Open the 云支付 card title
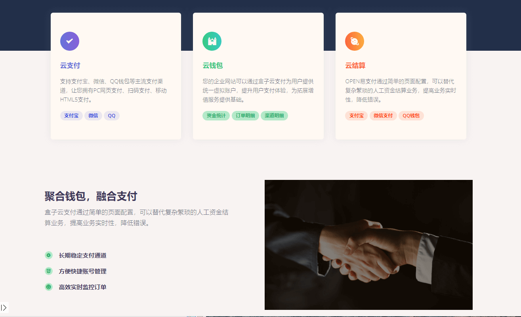The image size is (521, 317). pos(70,65)
